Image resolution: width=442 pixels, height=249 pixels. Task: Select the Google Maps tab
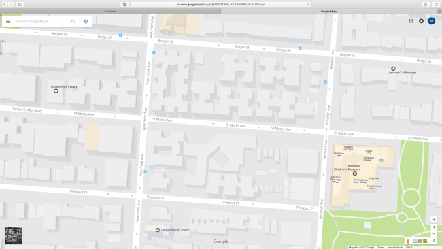point(328,12)
